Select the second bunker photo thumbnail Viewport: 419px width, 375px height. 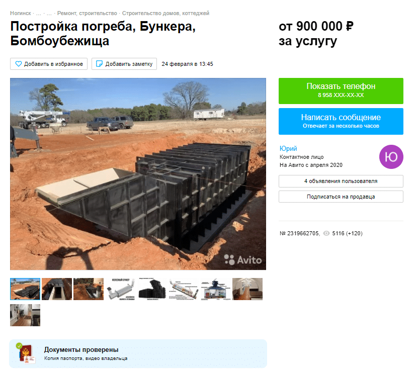pyautogui.click(x=57, y=289)
